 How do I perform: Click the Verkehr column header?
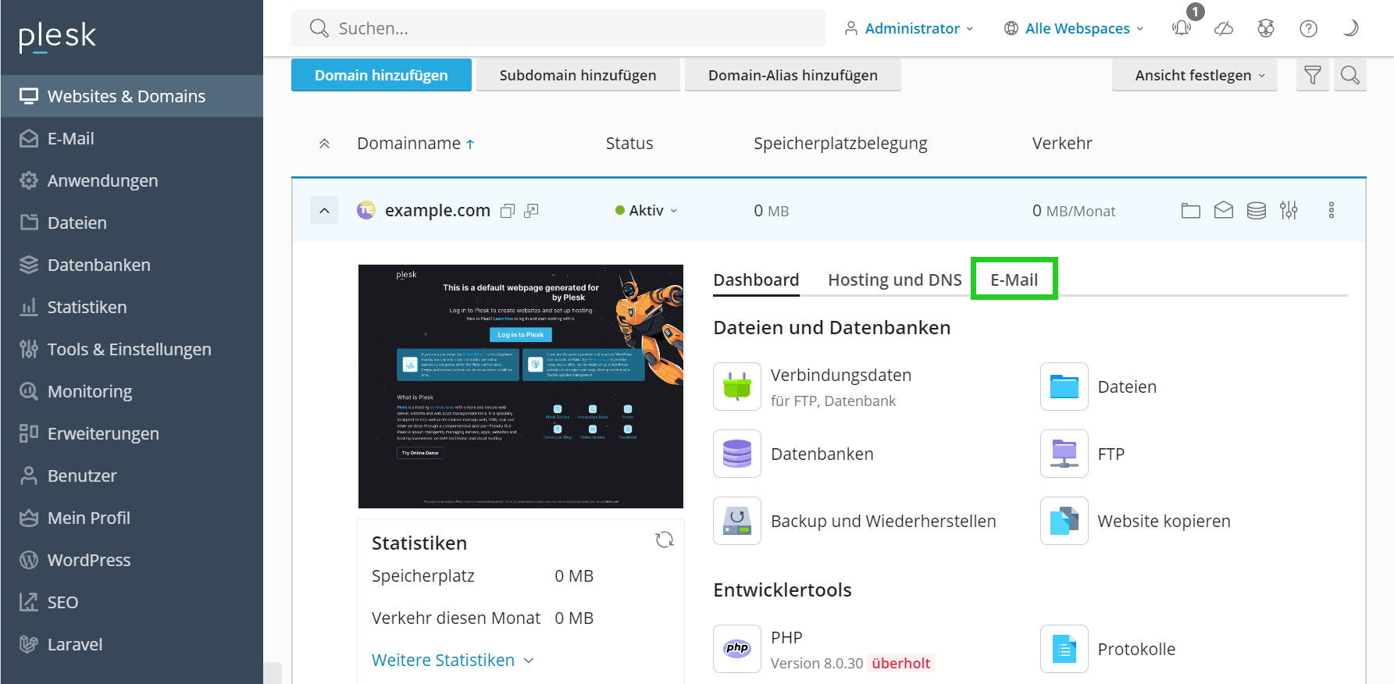click(1062, 144)
